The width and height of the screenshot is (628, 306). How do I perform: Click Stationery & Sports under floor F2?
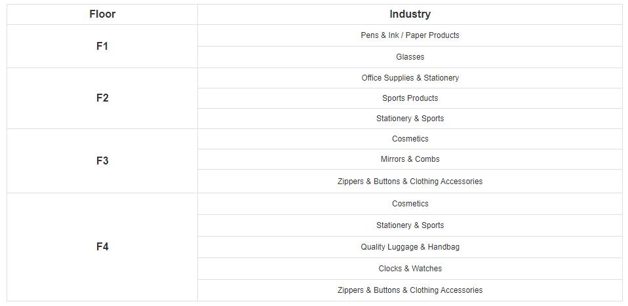pyautogui.click(x=410, y=119)
